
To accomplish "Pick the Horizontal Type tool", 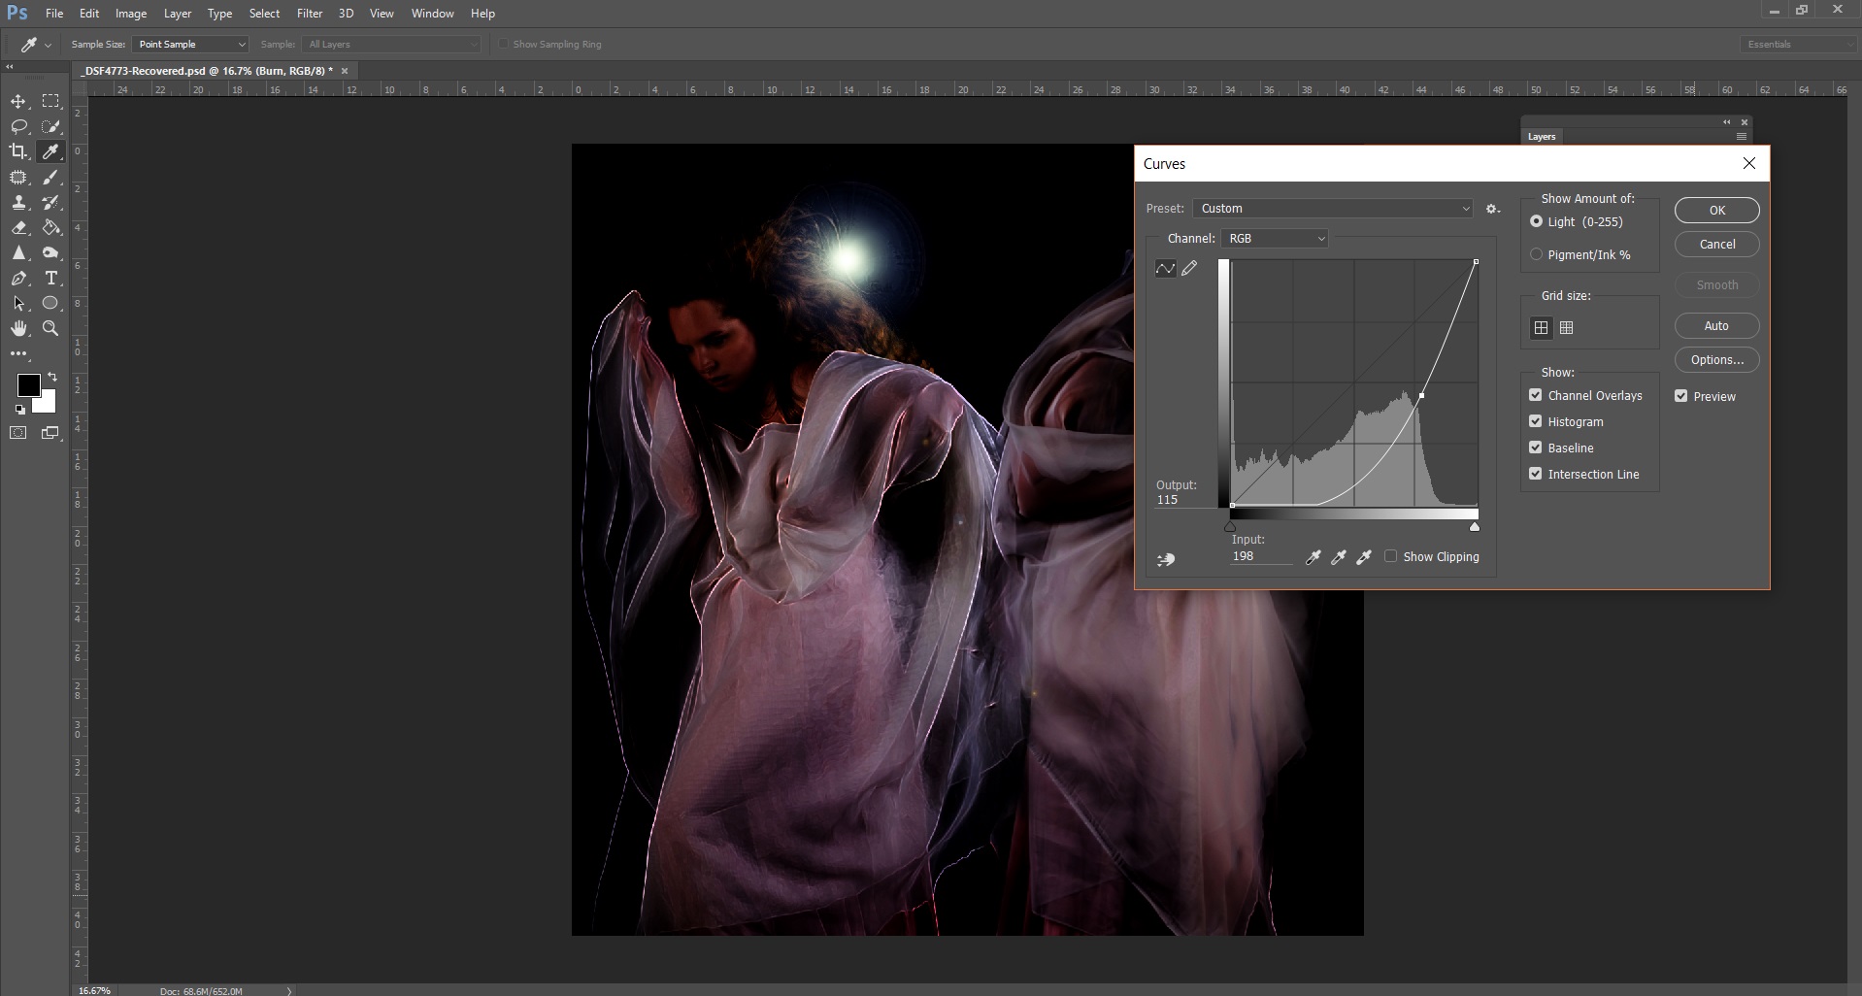I will [x=51, y=278].
